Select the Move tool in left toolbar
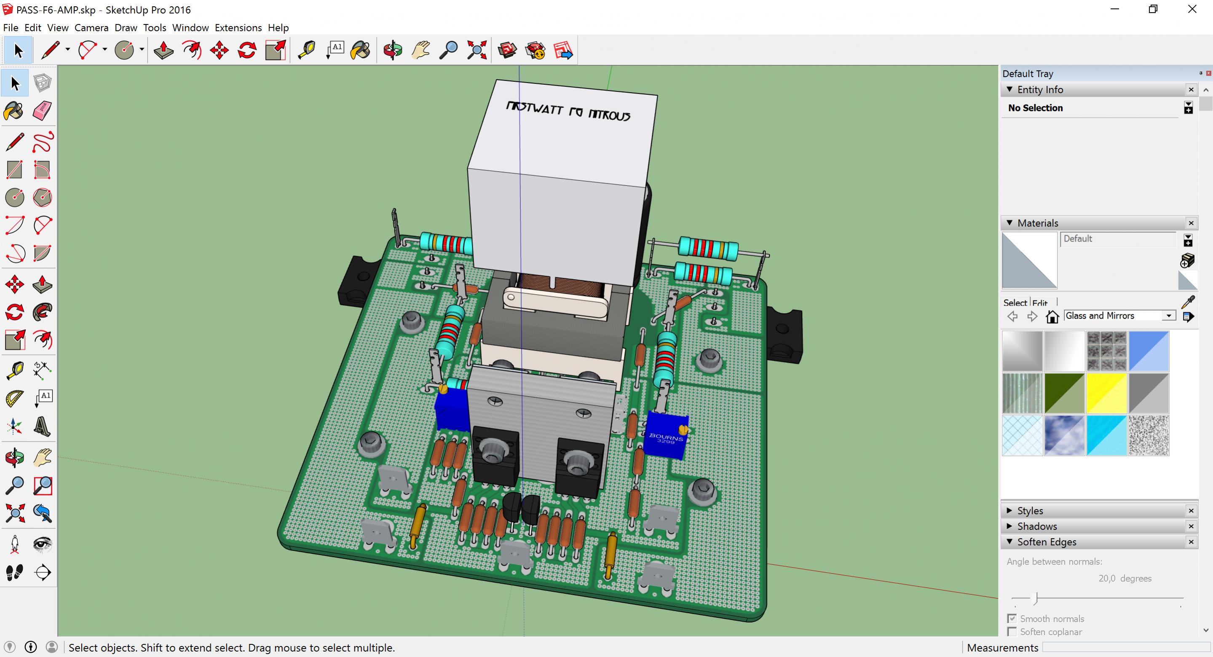Image resolution: width=1213 pixels, height=657 pixels. [15, 284]
